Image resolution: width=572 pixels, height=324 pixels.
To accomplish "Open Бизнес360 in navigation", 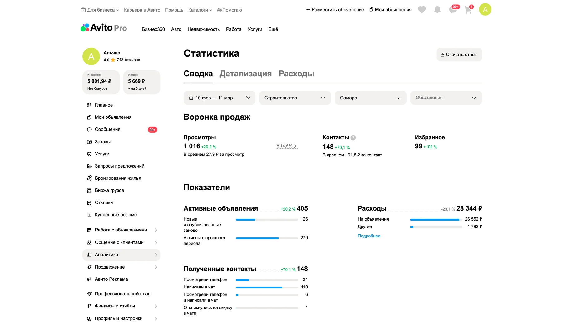I will click(x=153, y=29).
